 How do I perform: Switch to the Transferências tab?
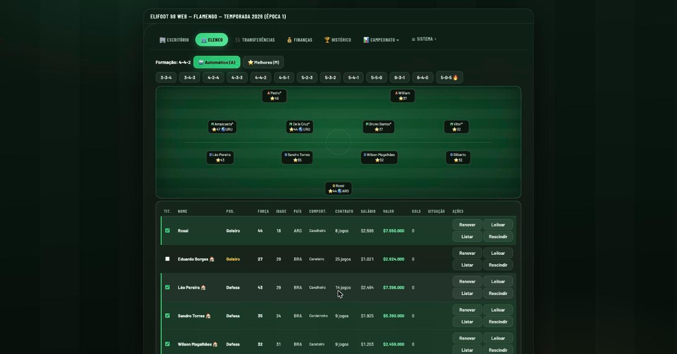point(255,40)
